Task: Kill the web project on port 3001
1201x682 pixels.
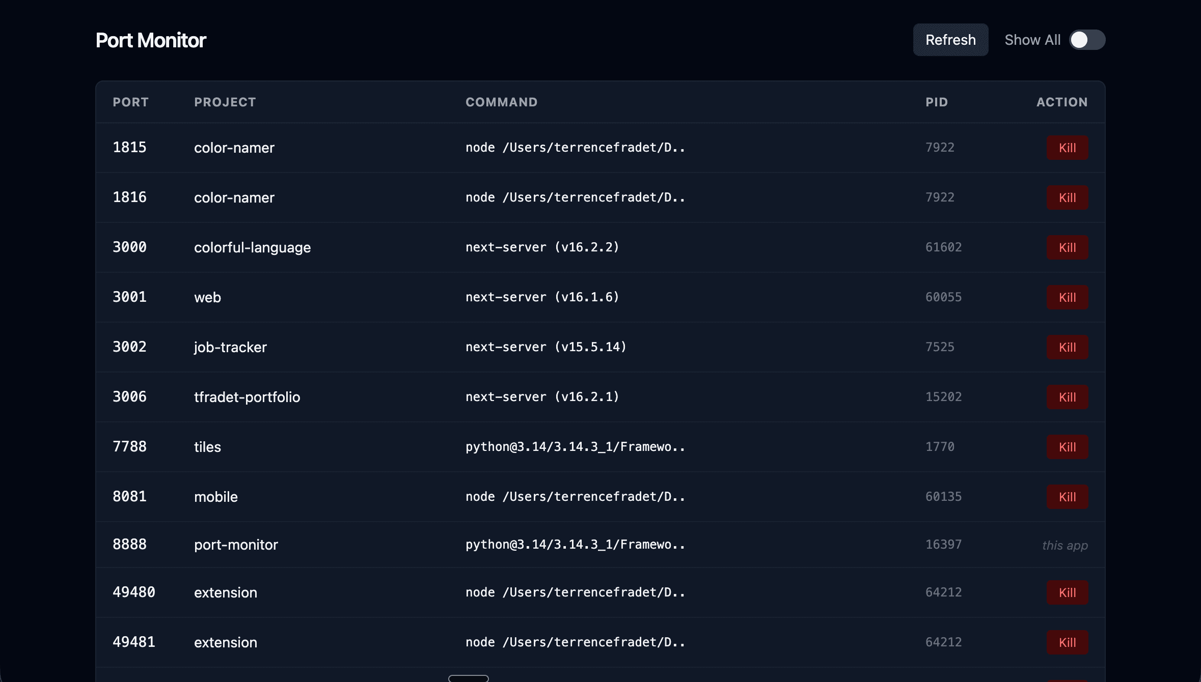Action: pos(1068,297)
